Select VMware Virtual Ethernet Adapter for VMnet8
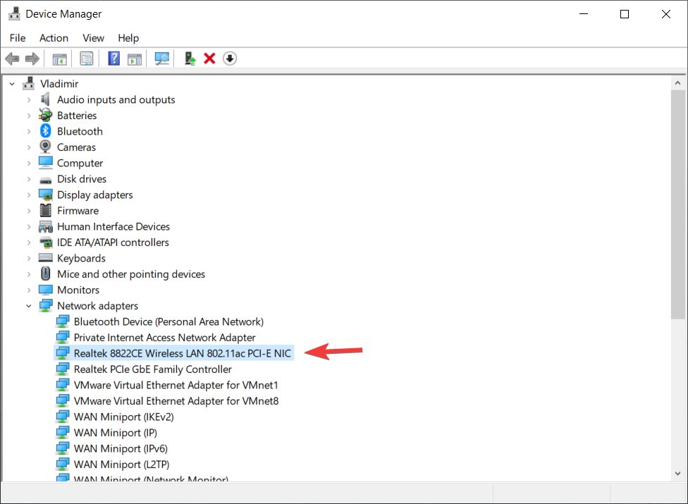 176,401
